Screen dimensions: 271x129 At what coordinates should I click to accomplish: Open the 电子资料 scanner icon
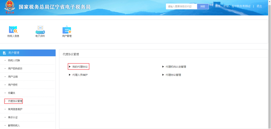click(40, 30)
